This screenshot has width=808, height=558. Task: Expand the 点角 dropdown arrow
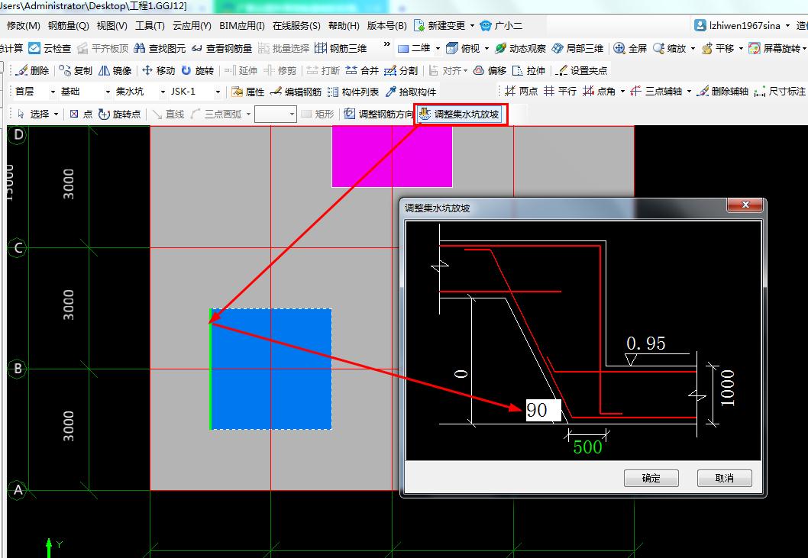coord(622,91)
